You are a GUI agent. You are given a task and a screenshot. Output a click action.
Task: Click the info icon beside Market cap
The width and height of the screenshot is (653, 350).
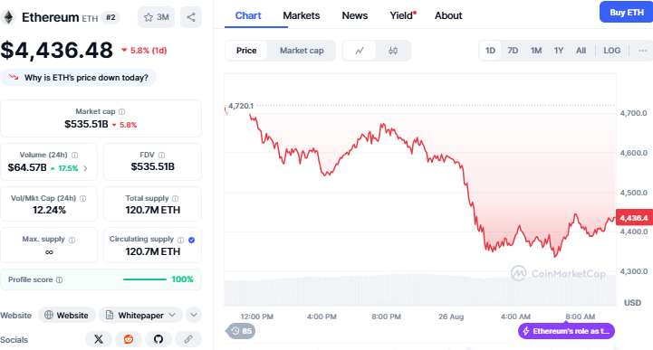click(121, 111)
